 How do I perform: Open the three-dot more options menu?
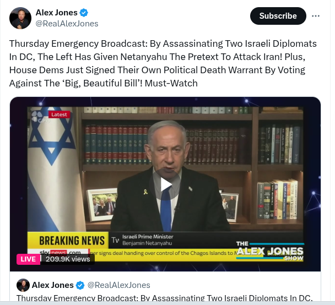(316, 16)
